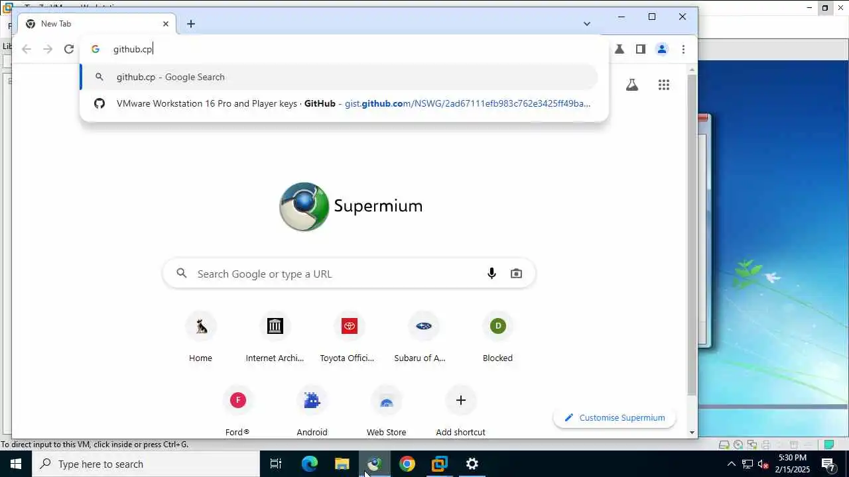The width and height of the screenshot is (849, 477).
Task: Launch Microsoft Edge from the taskbar
Action: (x=310, y=464)
